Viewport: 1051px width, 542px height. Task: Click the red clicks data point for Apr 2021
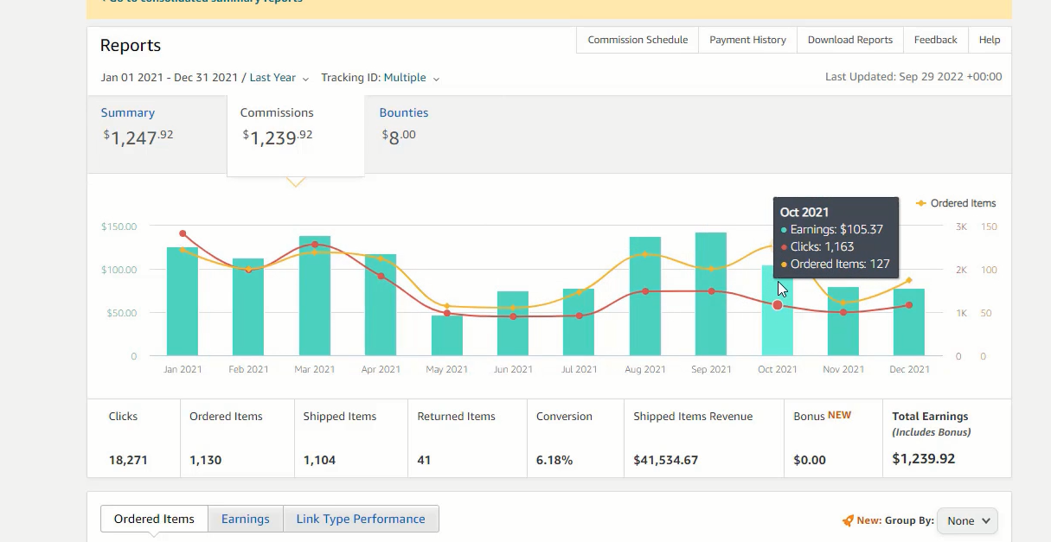tap(381, 276)
